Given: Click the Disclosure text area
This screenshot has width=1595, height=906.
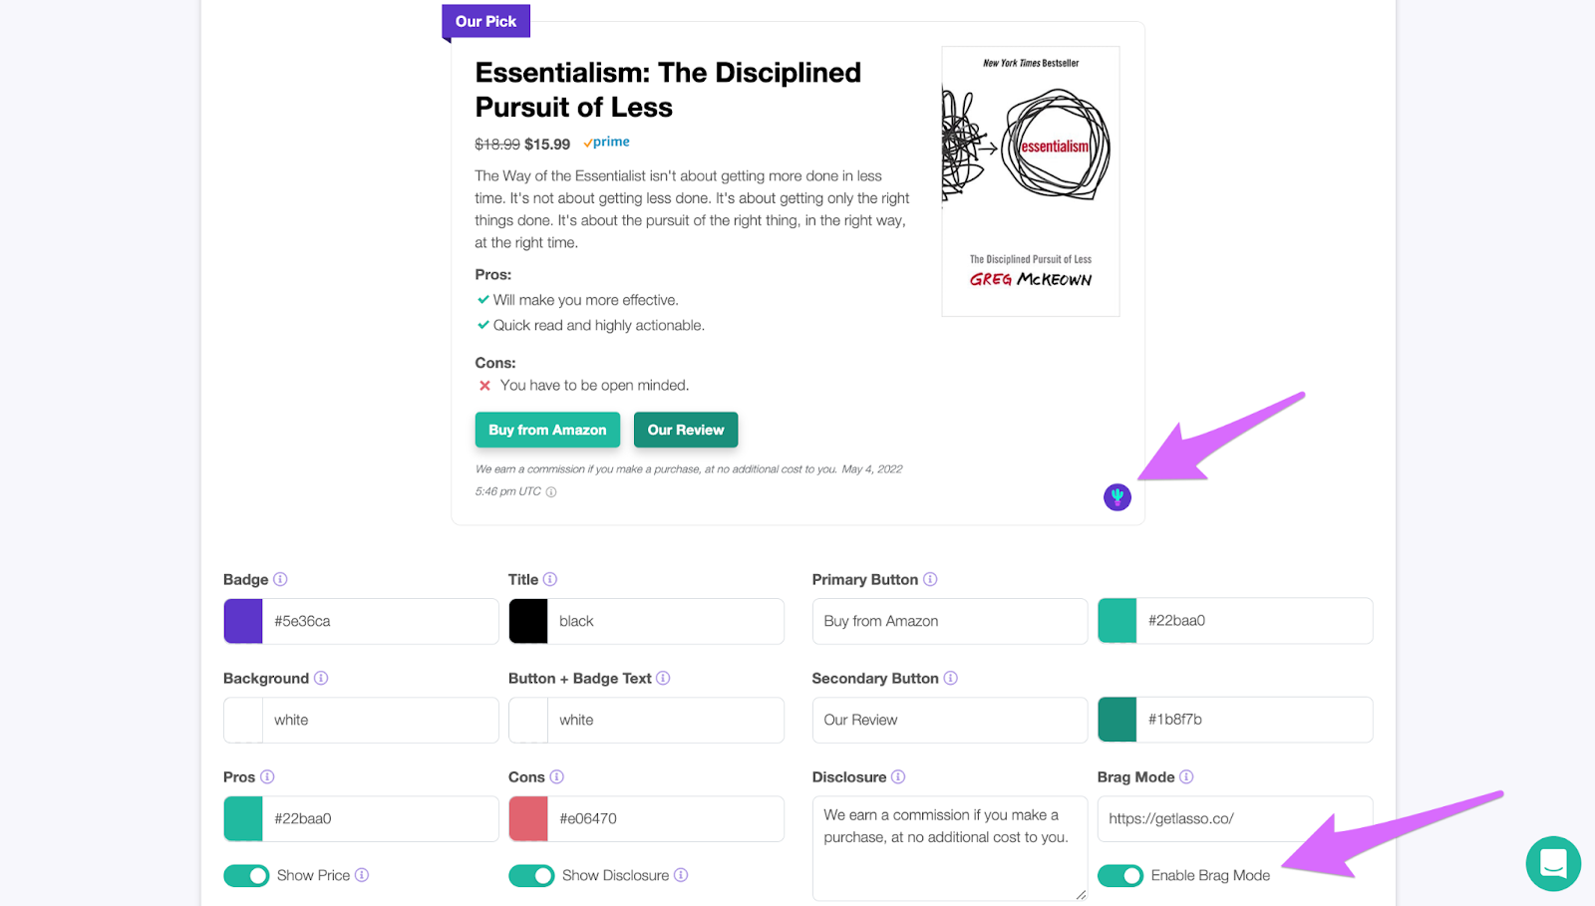Looking at the screenshot, I should [950, 848].
